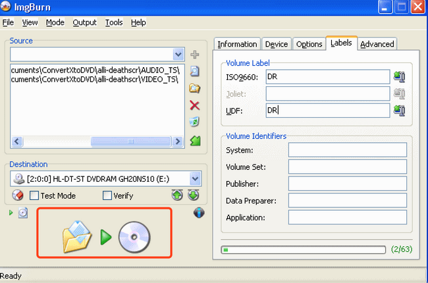Close the ImgBurn window
428x283 pixels.
pos(418,7)
